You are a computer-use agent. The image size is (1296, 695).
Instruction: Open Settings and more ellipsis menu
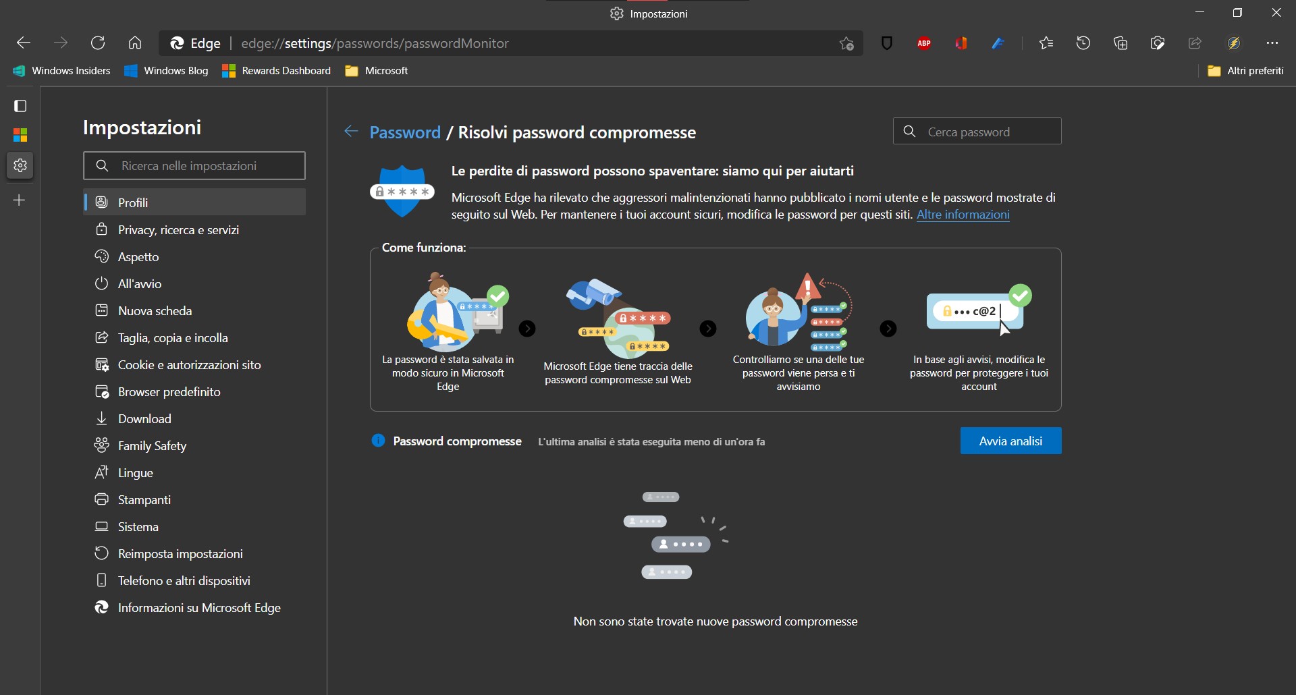click(1272, 43)
